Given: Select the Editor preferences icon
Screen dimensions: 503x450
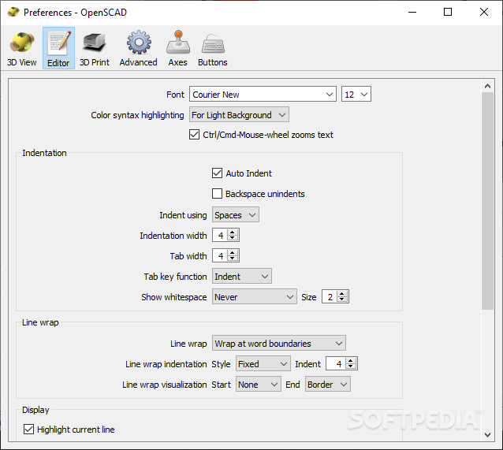Looking at the screenshot, I should click(58, 48).
